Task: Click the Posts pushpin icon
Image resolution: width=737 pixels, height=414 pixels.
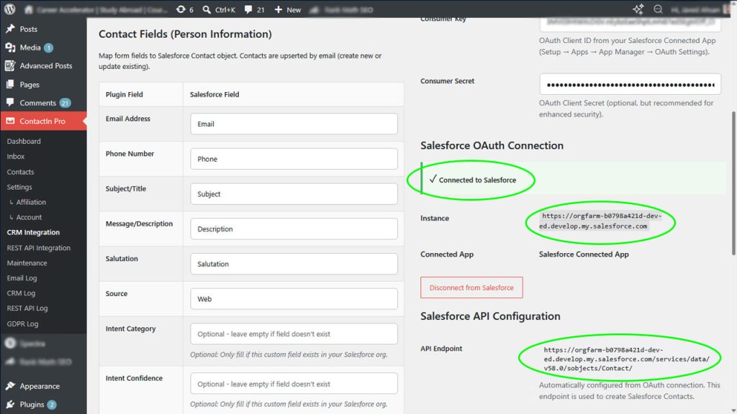Action: pyautogui.click(x=10, y=29)
